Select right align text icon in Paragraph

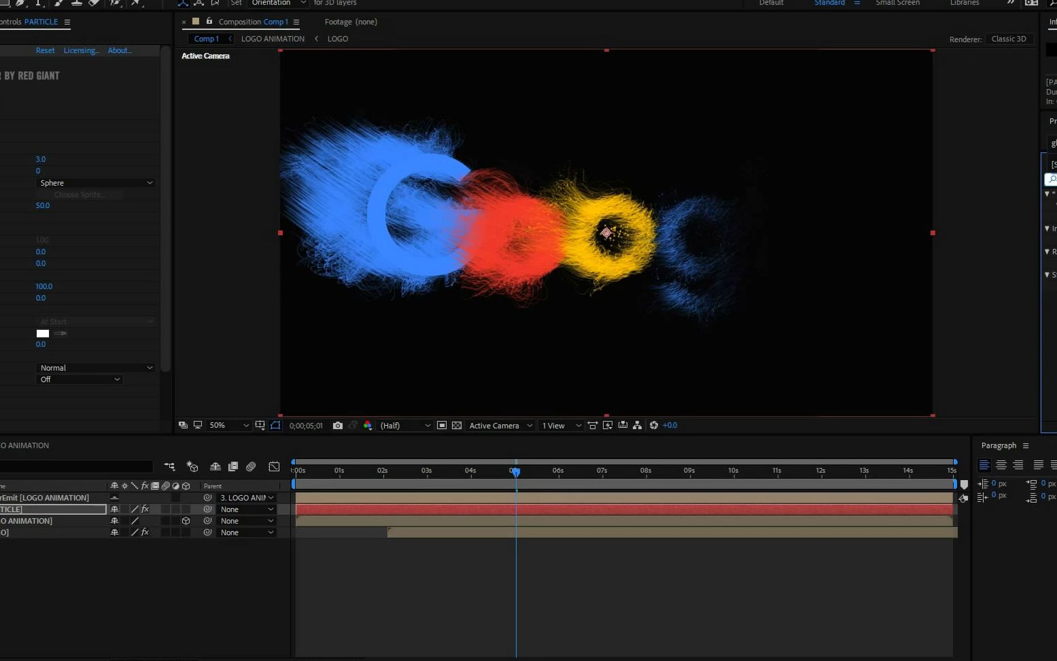(1018, 465)
